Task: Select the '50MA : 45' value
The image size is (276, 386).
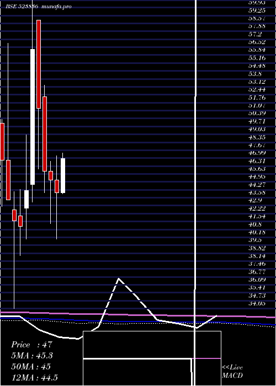Action: 31,367
